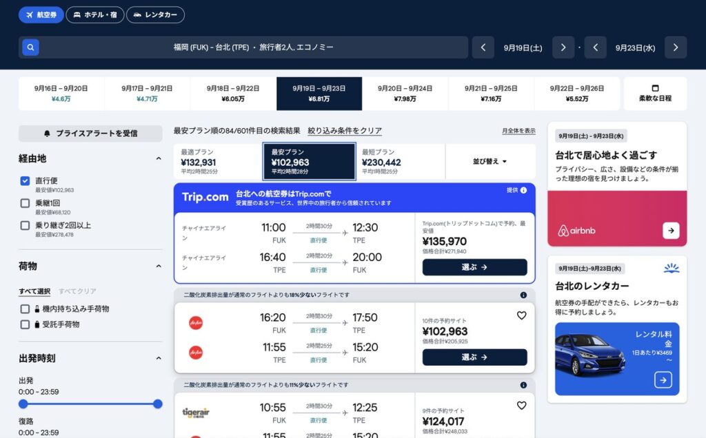This screenshot has width=706, height=438.
Task: Click the 9月19日(土) departure date field
Action: [523, 48]
